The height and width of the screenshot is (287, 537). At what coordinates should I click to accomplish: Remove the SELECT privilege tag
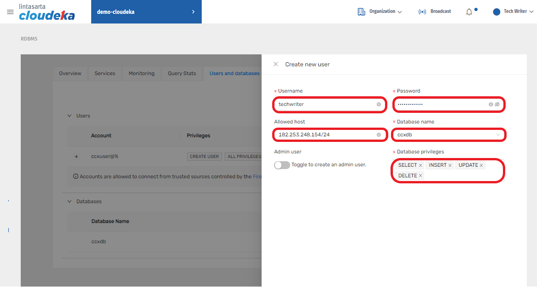pyautogui.click(x=420, y=165)
